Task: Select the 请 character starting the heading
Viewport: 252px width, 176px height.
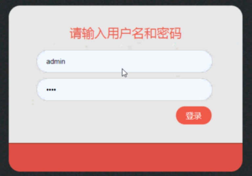Action: [x=75, y=33]
